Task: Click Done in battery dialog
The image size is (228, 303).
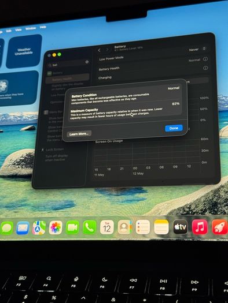Action: (174, 128)
